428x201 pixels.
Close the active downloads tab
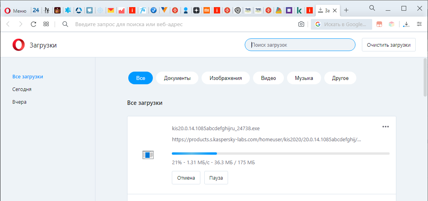click(335, 11)
